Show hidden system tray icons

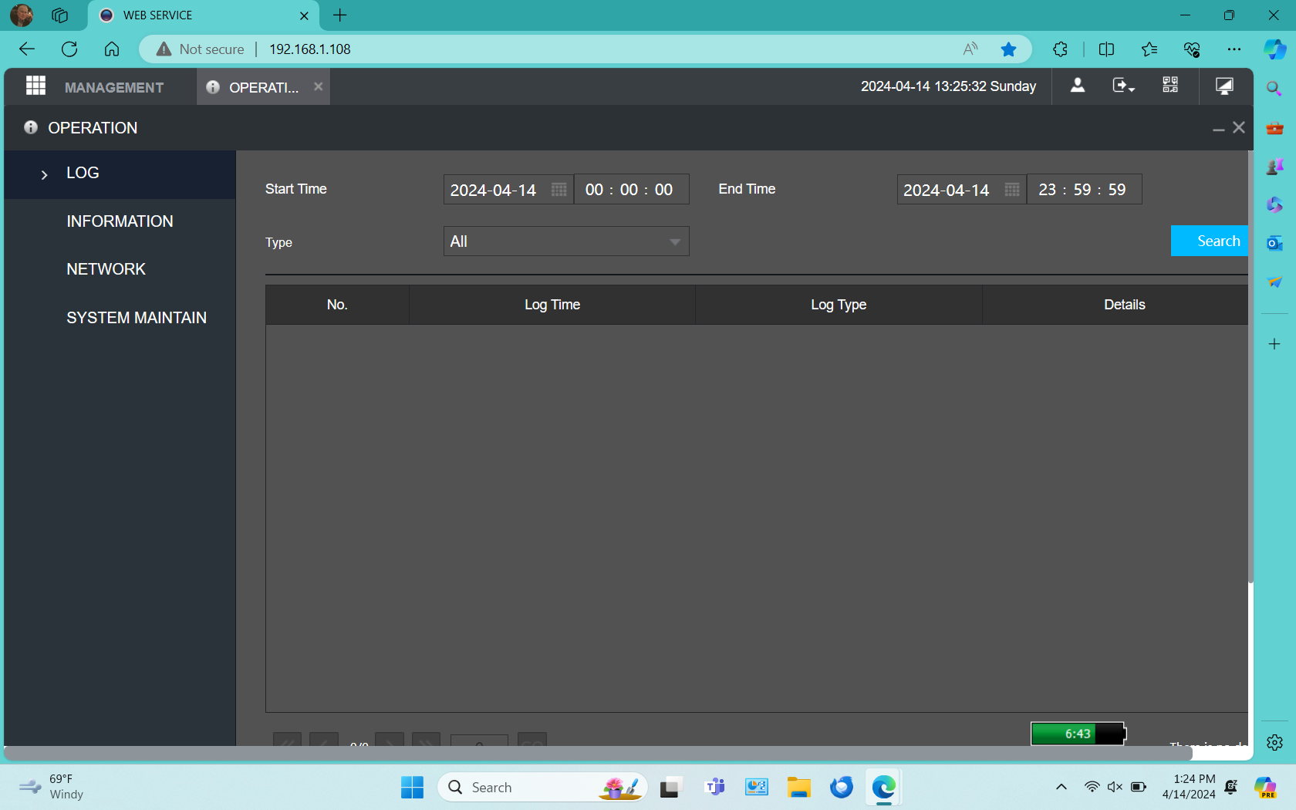[x=1061, y=787]
